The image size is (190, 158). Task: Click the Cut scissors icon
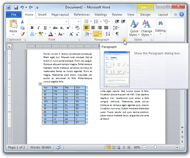(x=22, y=22)
